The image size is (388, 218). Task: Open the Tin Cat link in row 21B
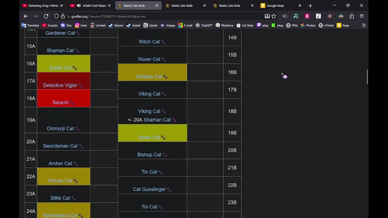pos(149,172)
